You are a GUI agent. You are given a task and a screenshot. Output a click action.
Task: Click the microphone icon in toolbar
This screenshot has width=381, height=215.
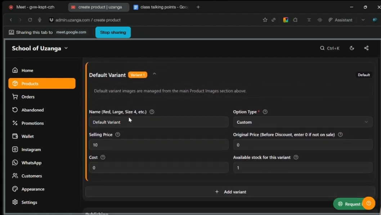[x=40, y=20]
